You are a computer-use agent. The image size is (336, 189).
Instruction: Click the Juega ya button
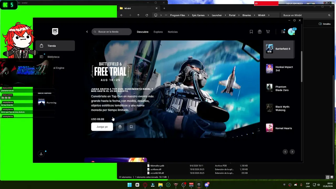[102, 127]
